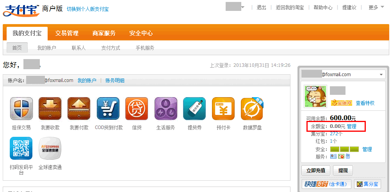Click the 提建议 link
This screenshot has height=192, width=390.
tap(349, 7)
